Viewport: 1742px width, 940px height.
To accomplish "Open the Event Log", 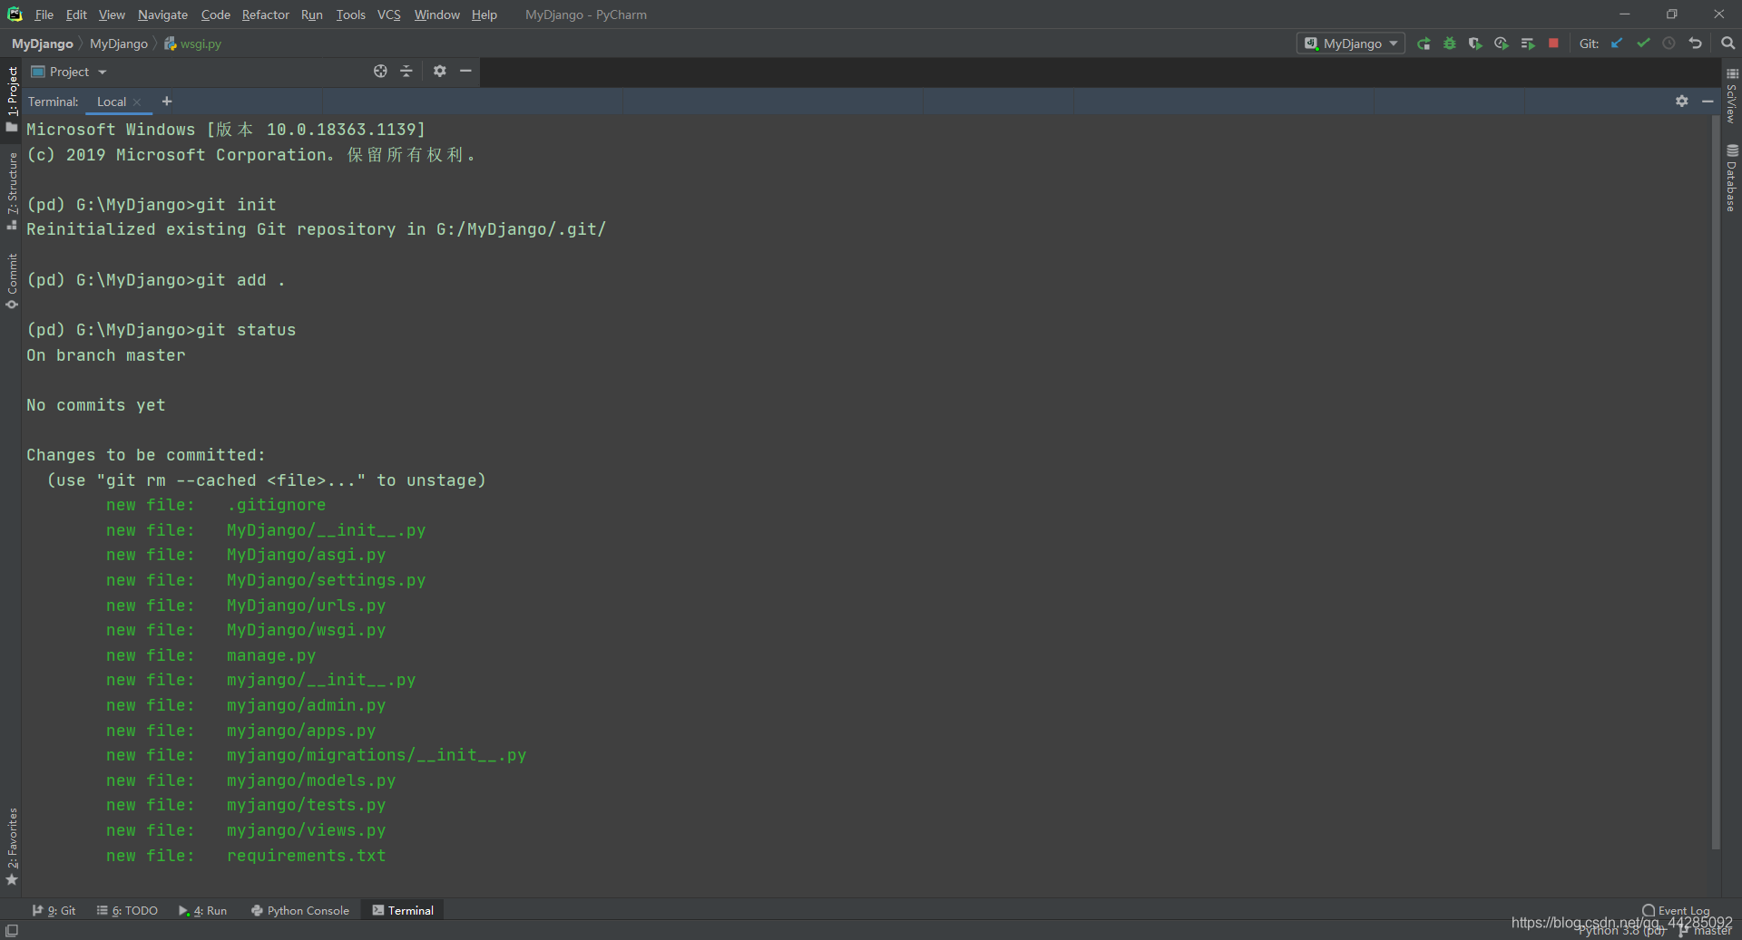I will pyautogui.click(x=1676, y=910).
